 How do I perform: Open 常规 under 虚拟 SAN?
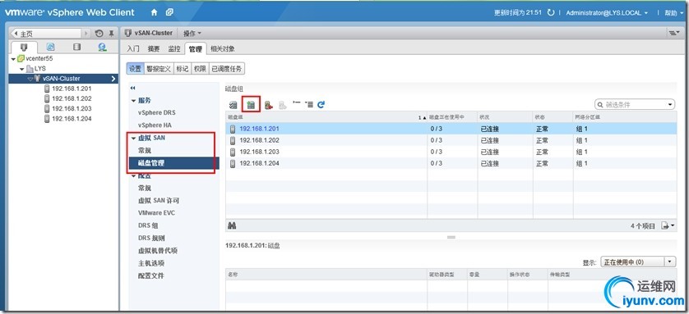click(145, 150)
